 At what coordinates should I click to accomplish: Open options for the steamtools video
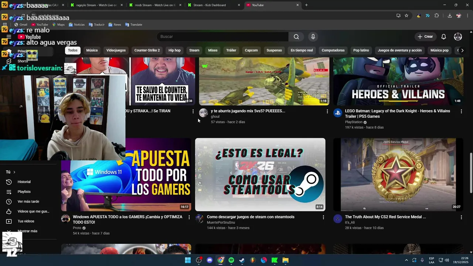[x=323, y=217]
